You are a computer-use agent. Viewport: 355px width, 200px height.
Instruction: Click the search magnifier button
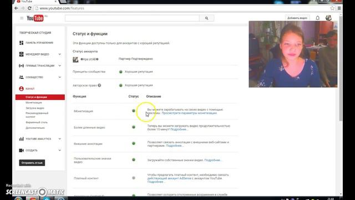point(206,18)
